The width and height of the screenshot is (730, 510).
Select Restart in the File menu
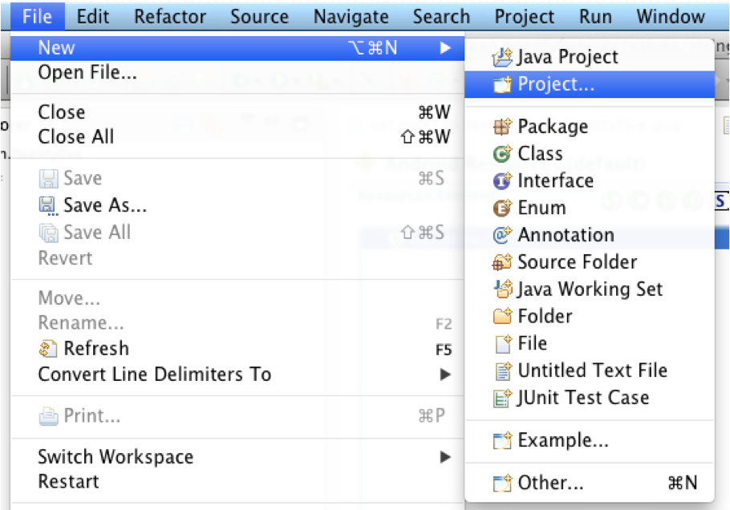[x=69, y=482]
